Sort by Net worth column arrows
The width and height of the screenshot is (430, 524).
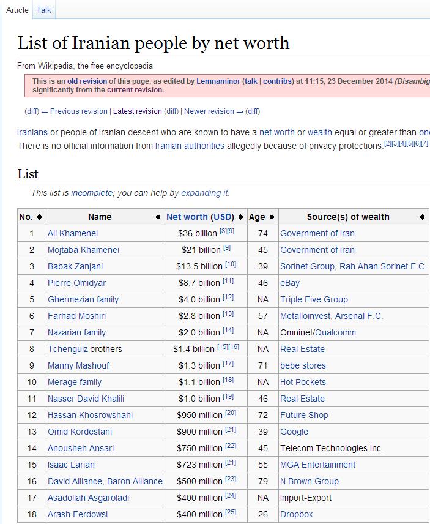coord(240,217)
